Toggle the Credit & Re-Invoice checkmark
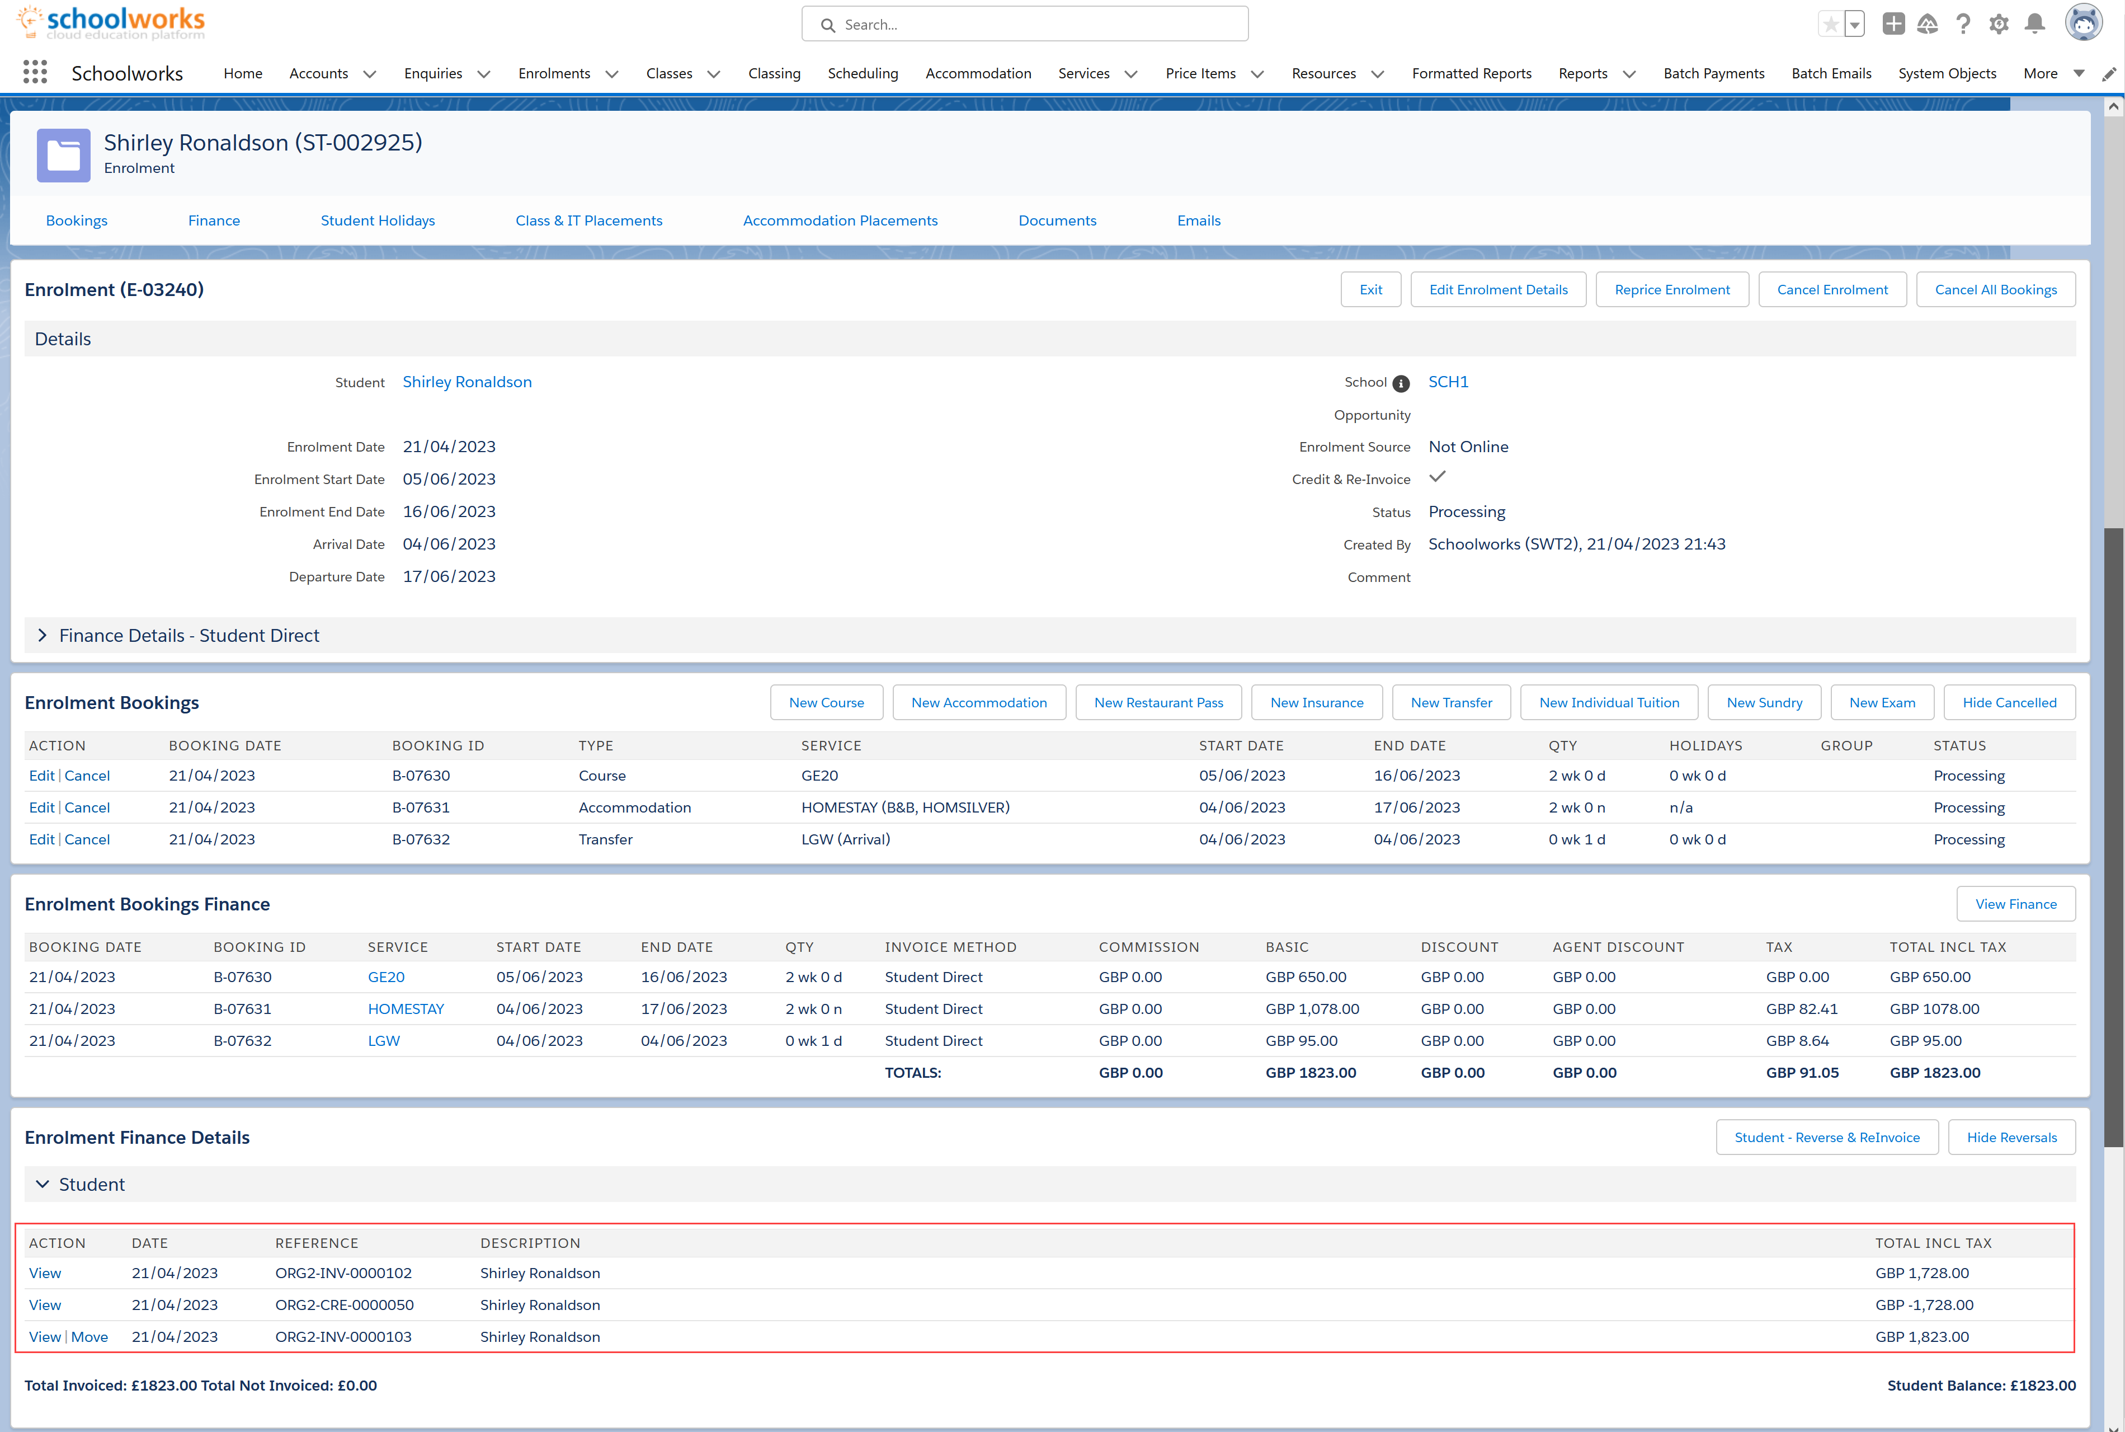 [x=1437, y=477]
